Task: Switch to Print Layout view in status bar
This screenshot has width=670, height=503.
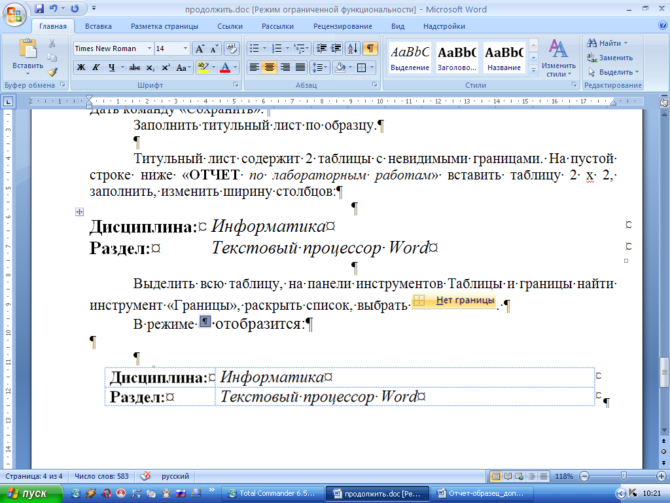Action: (496, 476)
